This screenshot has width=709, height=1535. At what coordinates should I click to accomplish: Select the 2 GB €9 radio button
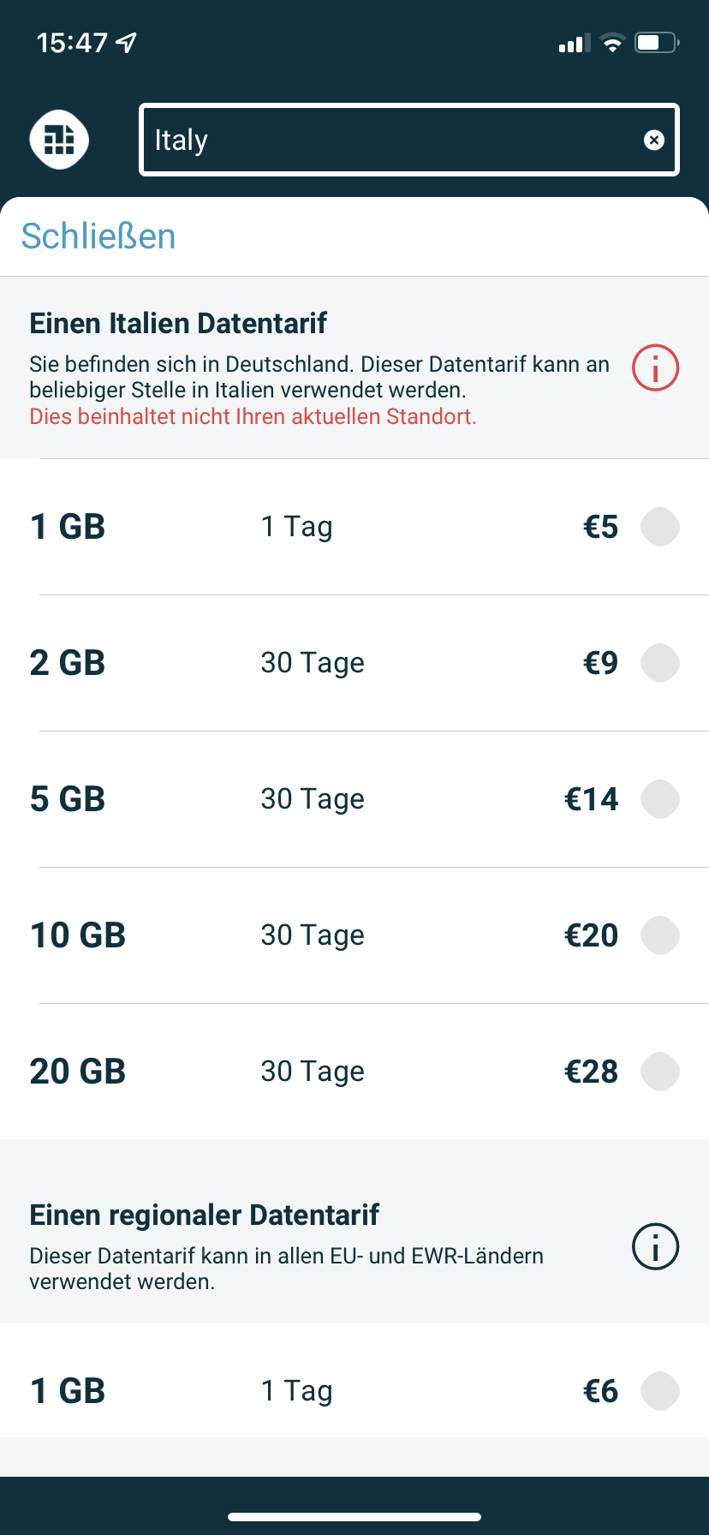tap(659, 663)
